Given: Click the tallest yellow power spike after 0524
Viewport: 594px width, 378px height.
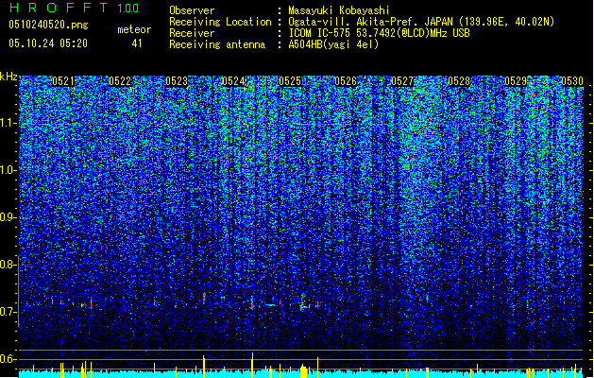Looking at the screenshot, I should (252, 365).
